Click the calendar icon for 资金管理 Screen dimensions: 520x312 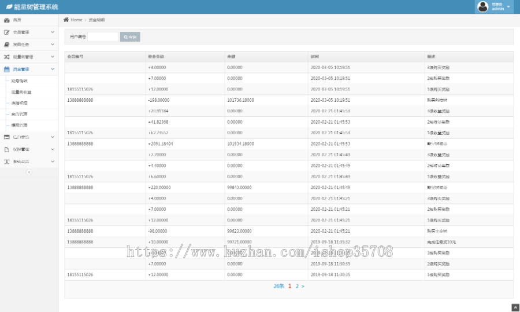(x=6, y=69)
